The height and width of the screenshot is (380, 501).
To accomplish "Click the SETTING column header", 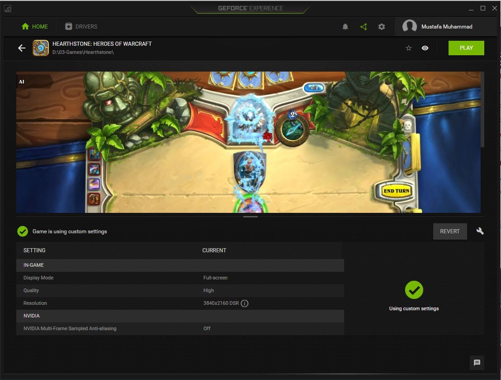I will (34, 250).
